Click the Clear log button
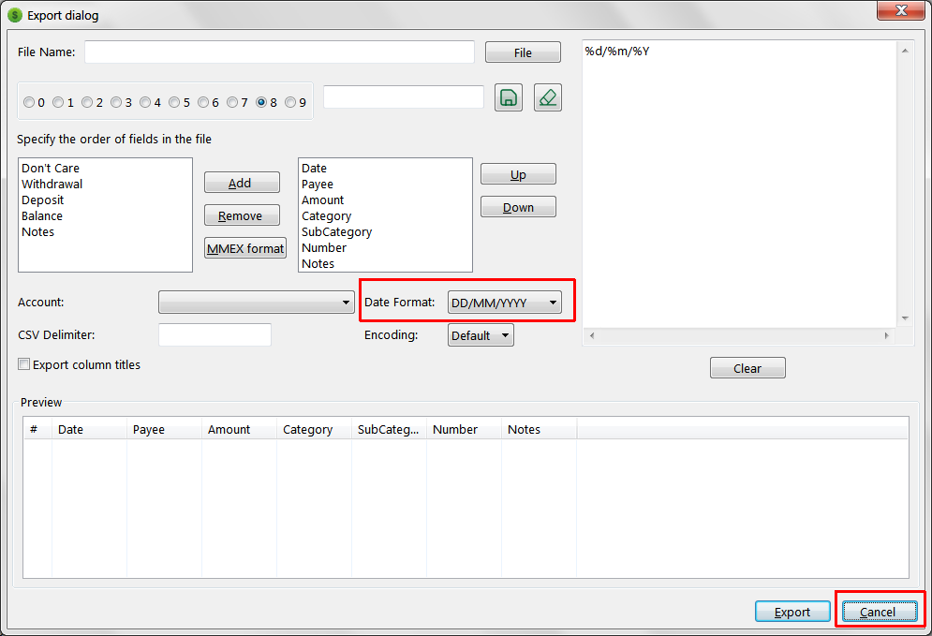The height and width of the screenshot is (636, 932). coord(747,368)
